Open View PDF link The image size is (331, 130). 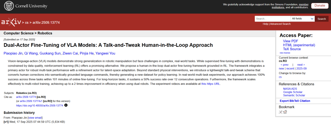(290, 41)
